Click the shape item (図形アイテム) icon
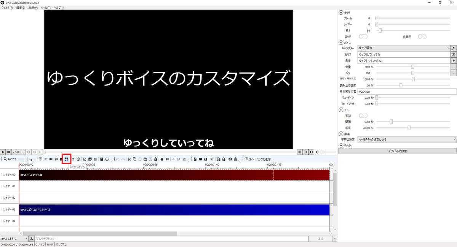457x247 pixels. 67,159
